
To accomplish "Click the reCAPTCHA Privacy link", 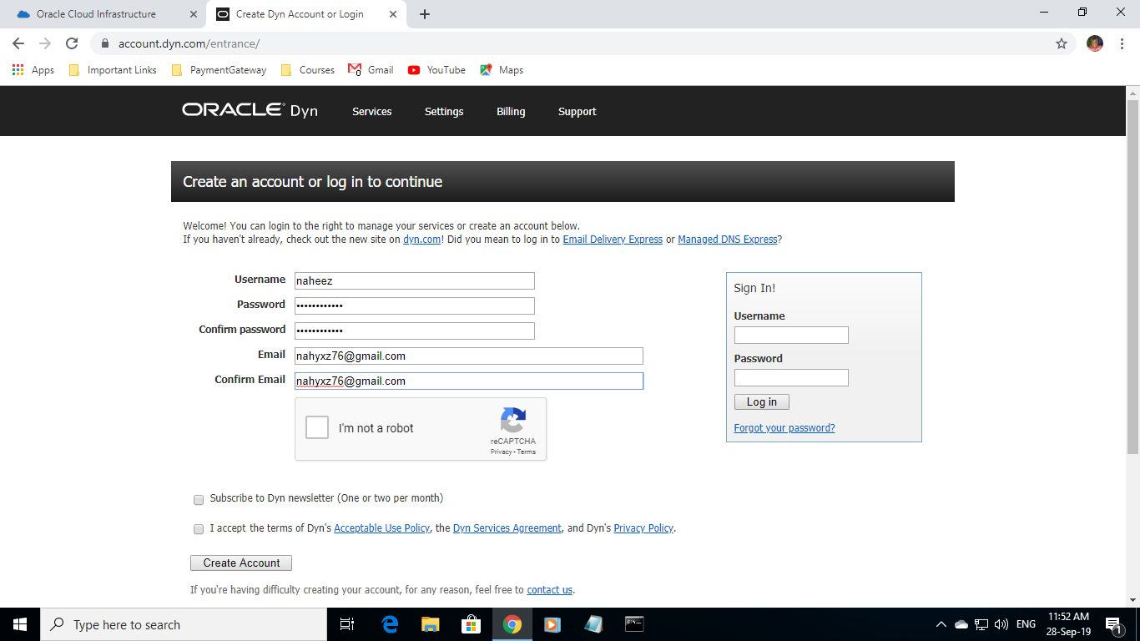I will [501, 452].
